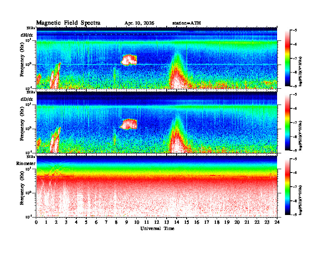Image resolution: width=330 pixels, height=255 pixels.
Task: Click hour tick label '14' on time axis
Action: pos(176,222)
